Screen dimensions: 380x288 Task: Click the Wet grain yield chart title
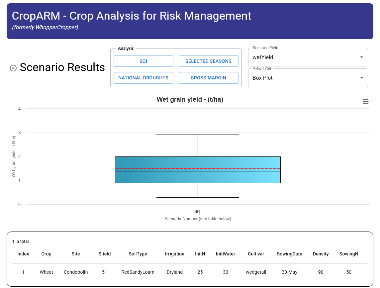[x=190, y=99]
